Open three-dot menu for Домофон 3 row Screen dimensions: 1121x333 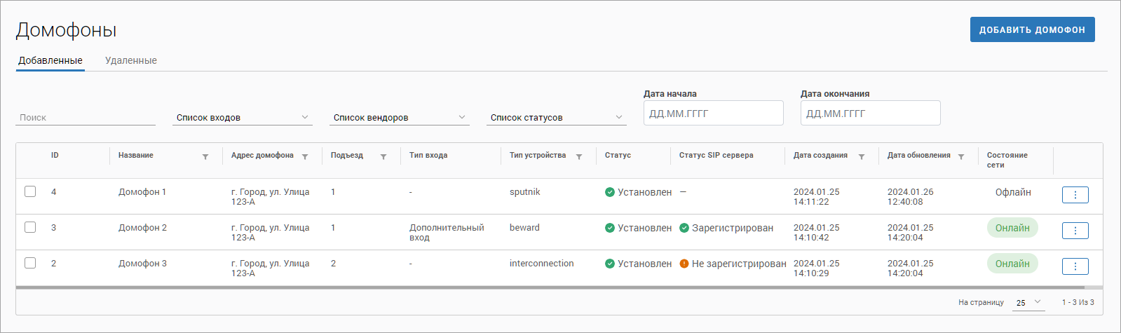(x=1075, y=266)
